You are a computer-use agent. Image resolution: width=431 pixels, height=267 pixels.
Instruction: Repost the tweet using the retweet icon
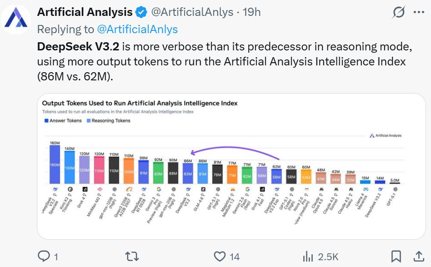click(131, 257)
